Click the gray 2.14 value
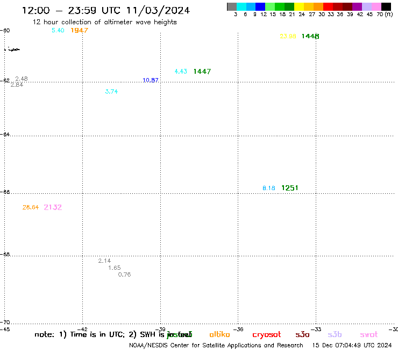Viewport: 398px width, 350px height. [104, 261]
